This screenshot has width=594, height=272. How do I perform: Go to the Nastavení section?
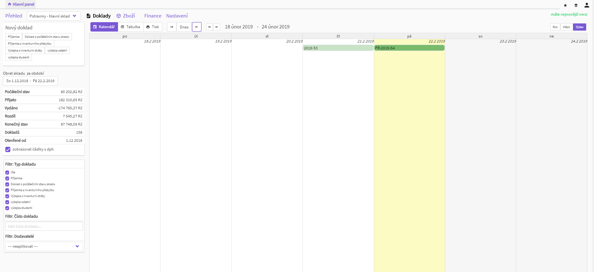click(x=177, y=16)
